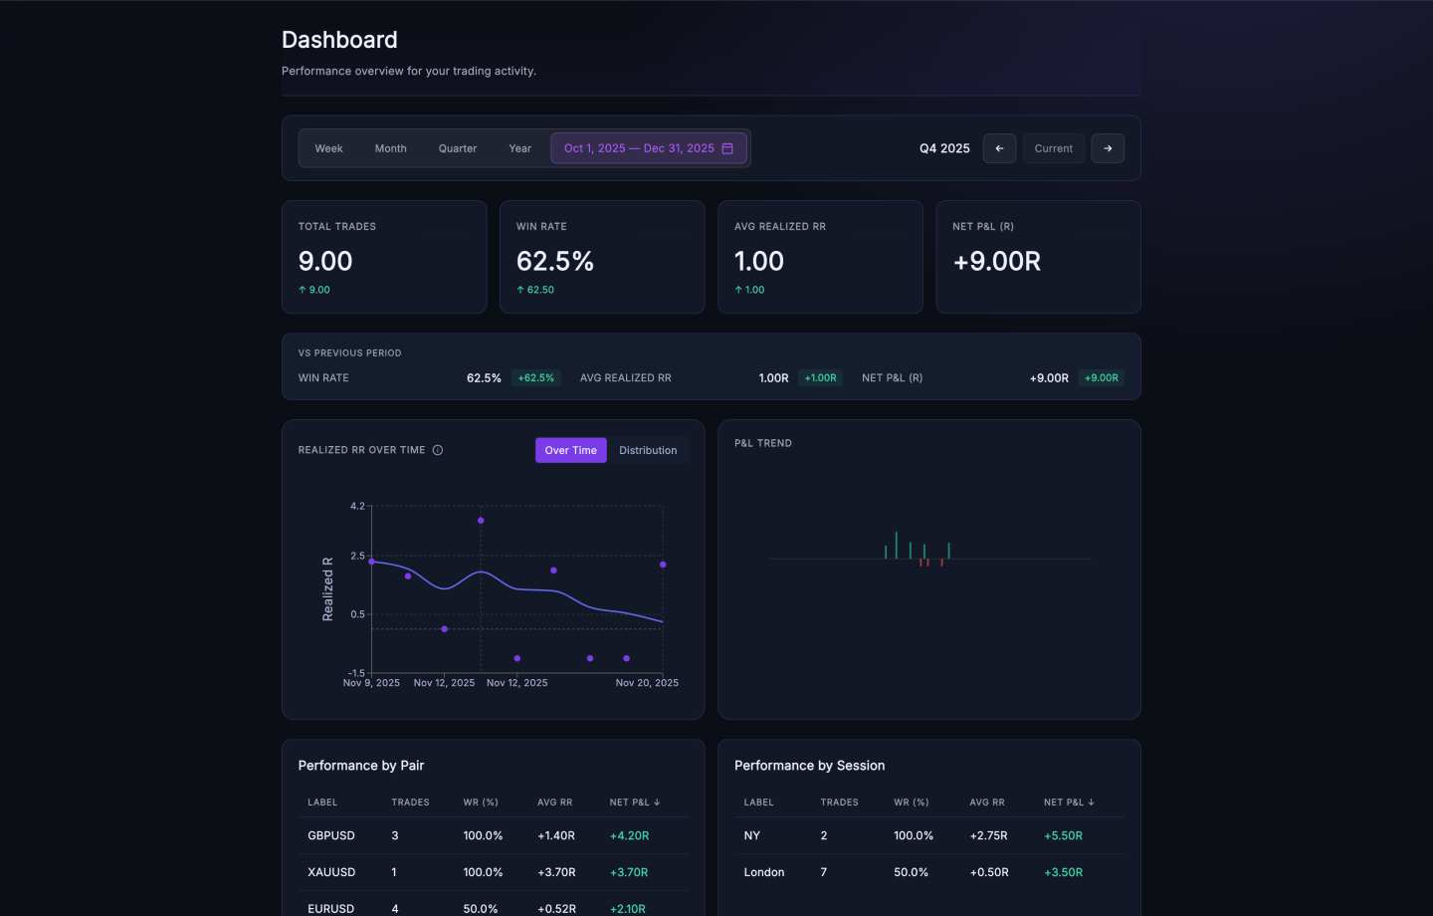Advance to next quarter with the right arrow

click(1108, 147)
